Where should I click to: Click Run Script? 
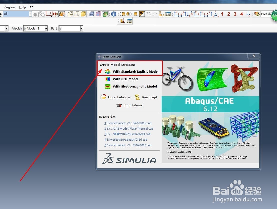(x=146, y=97)
